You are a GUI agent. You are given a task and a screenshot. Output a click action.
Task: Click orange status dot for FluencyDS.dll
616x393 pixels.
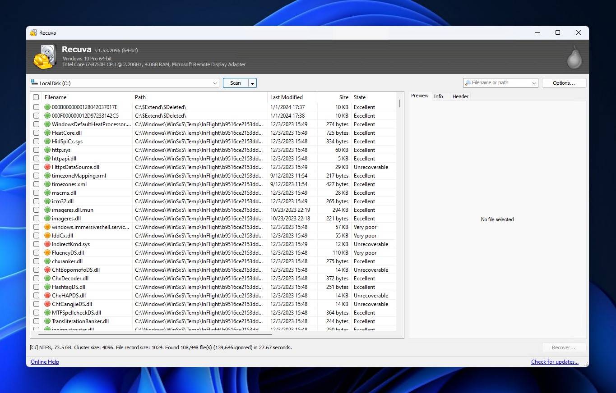tap(47, 253)
